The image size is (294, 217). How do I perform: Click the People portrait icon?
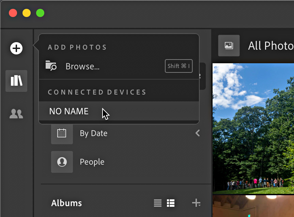(x=62, y=162)
